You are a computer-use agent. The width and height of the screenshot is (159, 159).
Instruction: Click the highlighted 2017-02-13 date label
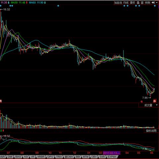coord(111,153)
